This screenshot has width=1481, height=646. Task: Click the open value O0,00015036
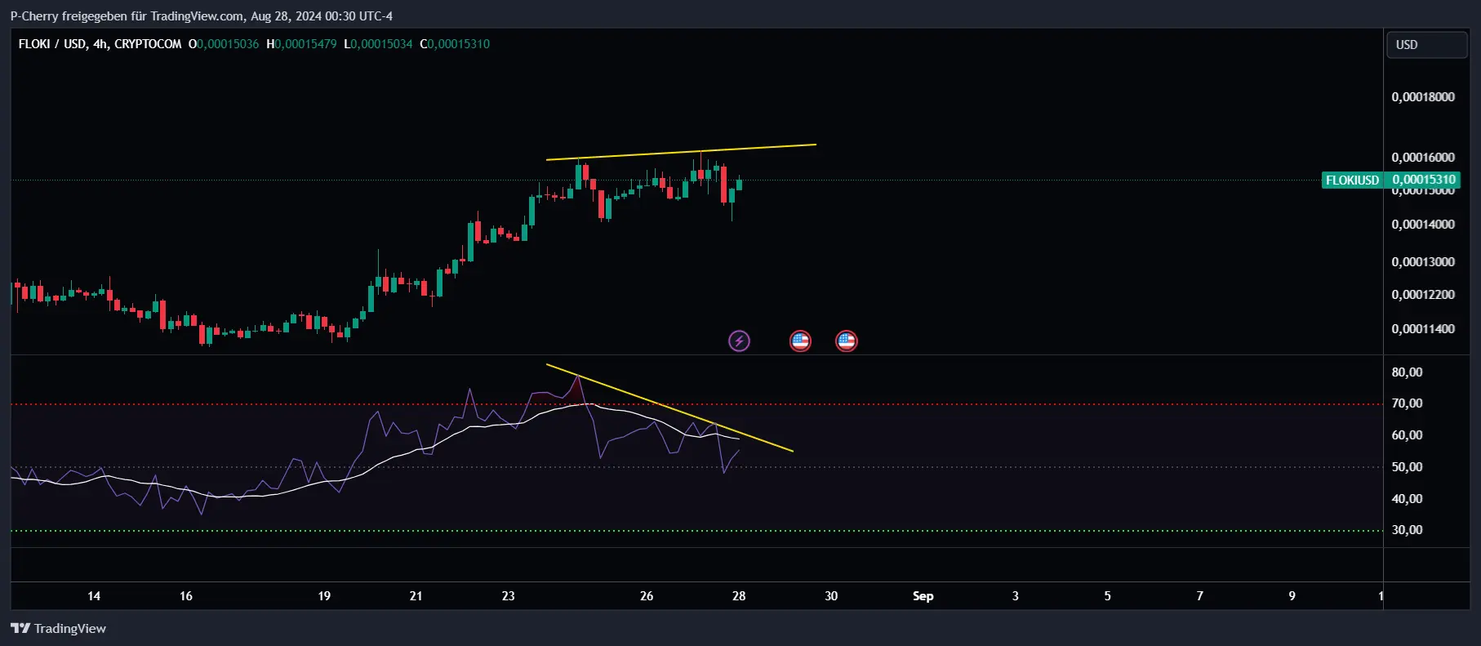[224, 44]
